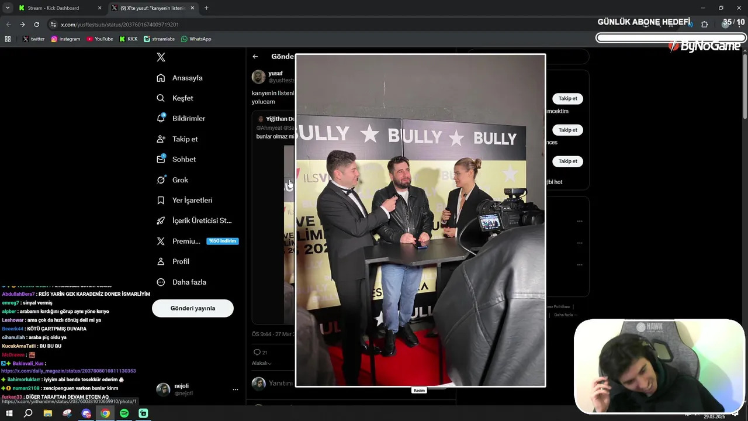
Task: Click the X logo in sidebar
Action: (x=161, y=57)
